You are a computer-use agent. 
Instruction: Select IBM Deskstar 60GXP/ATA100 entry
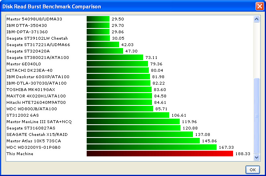[x=38, y=77]
